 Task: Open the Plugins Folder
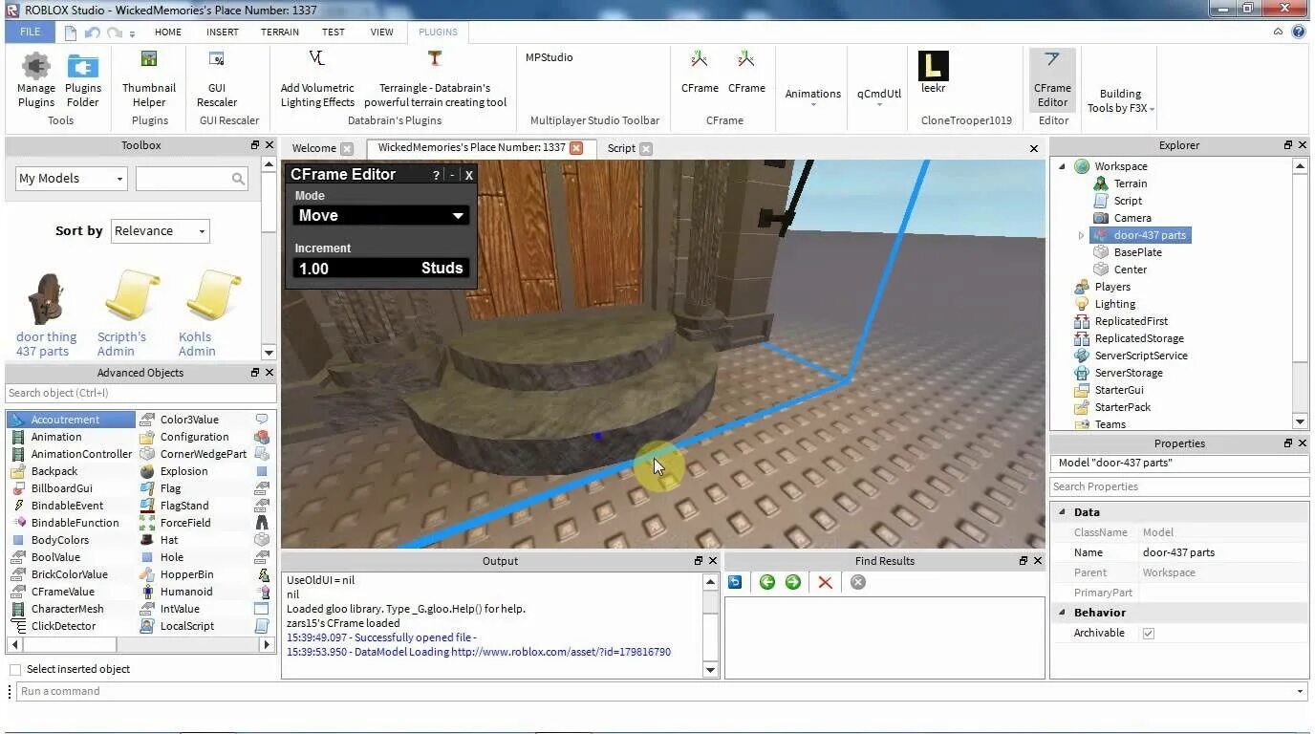pyautogui.click(x=83, y=80)
